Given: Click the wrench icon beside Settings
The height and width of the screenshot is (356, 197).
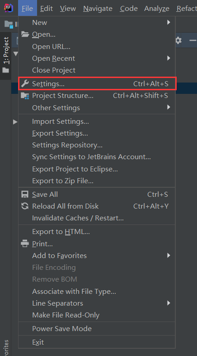Looking at the screenshot, I should pos(25,84).
